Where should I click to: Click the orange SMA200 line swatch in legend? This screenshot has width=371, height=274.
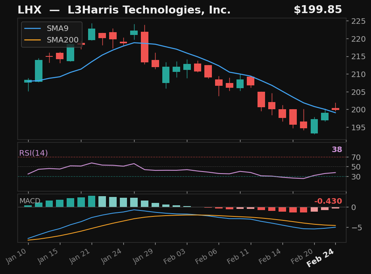point(33,40)
